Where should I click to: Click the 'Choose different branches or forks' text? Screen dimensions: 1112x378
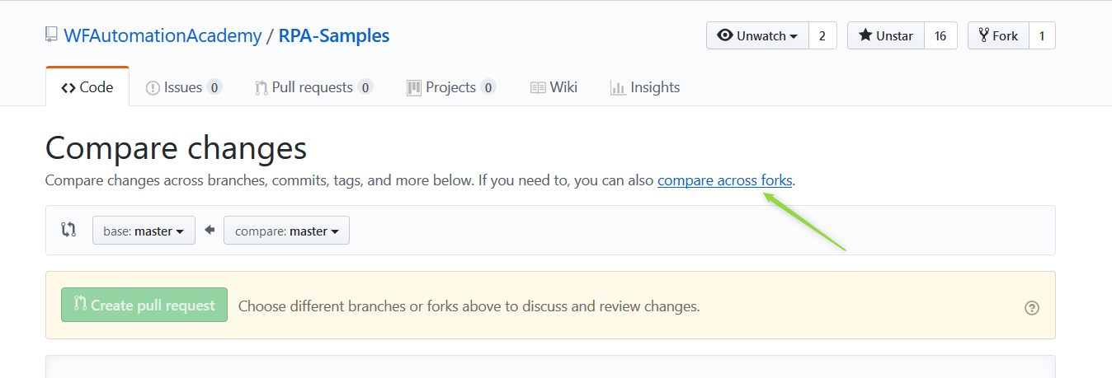coord(469,306)
